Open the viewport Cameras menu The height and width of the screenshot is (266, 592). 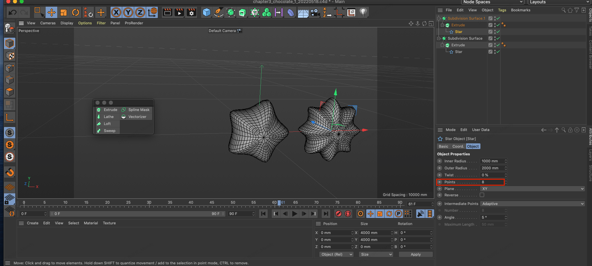(48, 23)
